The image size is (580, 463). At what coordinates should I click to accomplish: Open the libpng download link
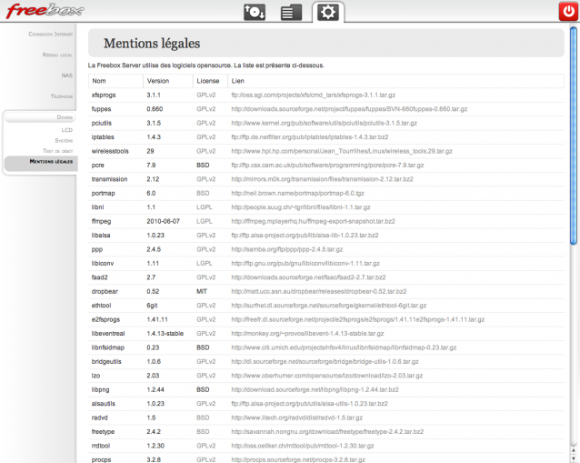pos(315,390)
